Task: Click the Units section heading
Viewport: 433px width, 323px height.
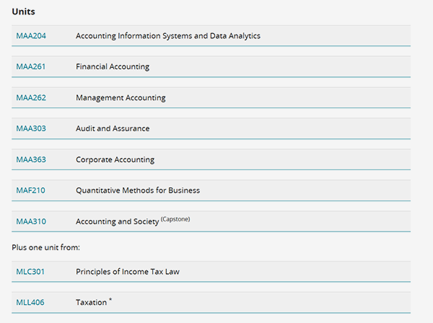Action: [x=24, y=12]
